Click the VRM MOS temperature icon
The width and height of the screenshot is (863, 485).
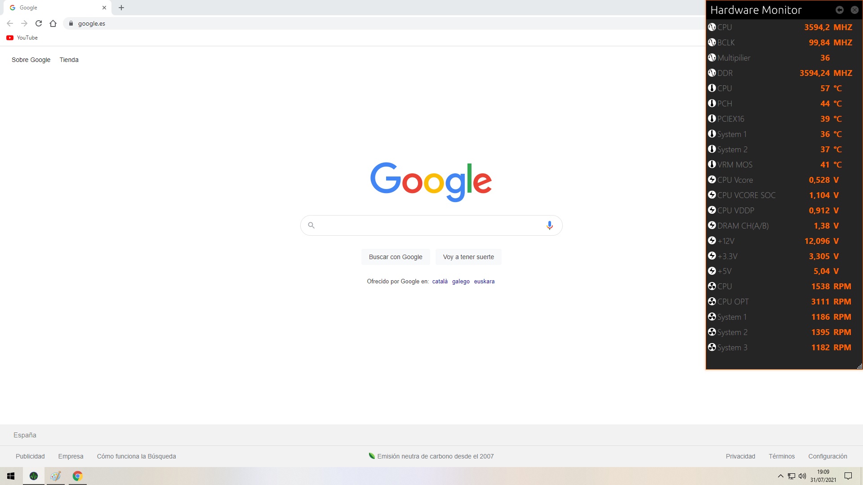coord(712,165)
